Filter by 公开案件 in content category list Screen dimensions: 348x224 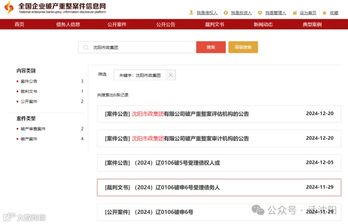point(29,102)
